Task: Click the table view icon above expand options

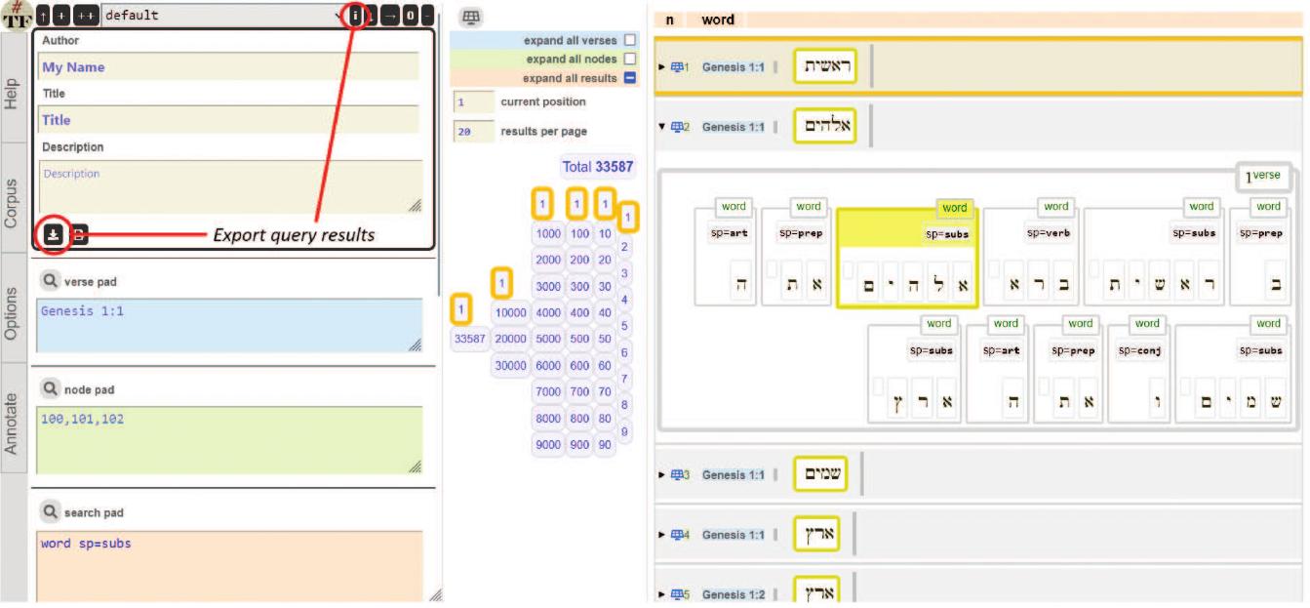Action: click(x=471, y=18)
